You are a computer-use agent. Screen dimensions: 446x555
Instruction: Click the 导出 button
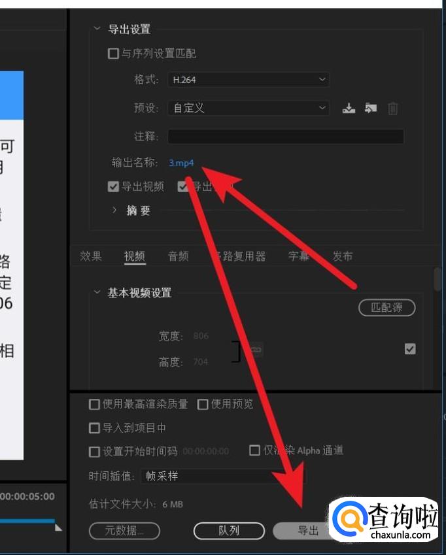[307, 530]
